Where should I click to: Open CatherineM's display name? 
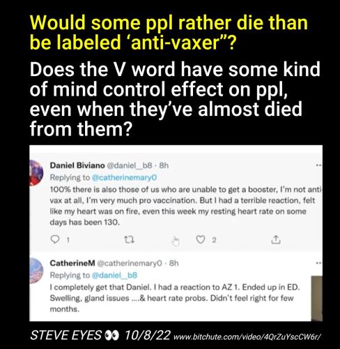(x=72, y=263)
